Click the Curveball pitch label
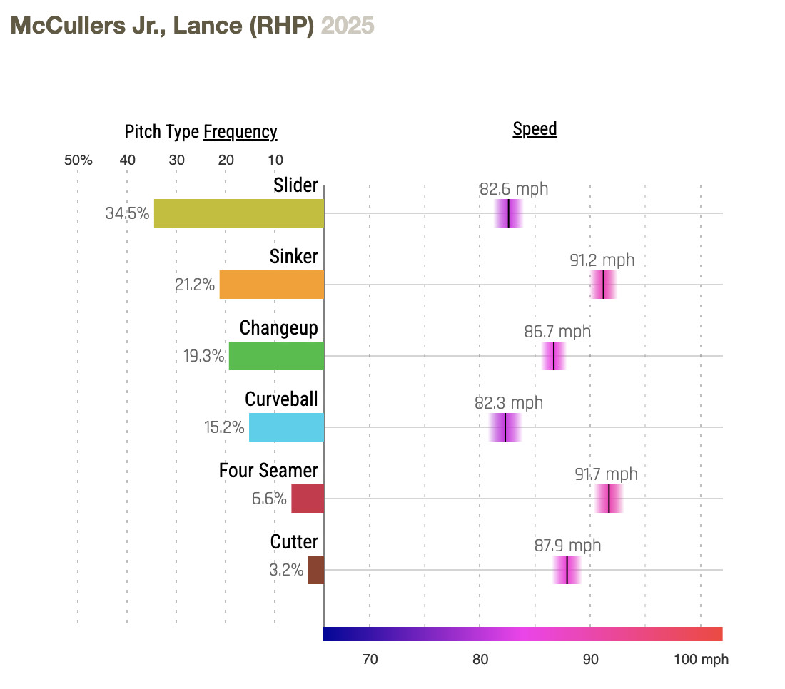 281,399
